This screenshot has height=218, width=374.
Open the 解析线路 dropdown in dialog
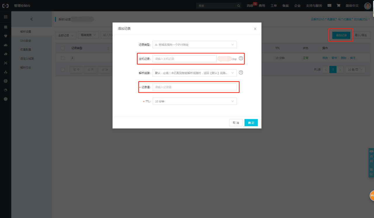(194, 73)
